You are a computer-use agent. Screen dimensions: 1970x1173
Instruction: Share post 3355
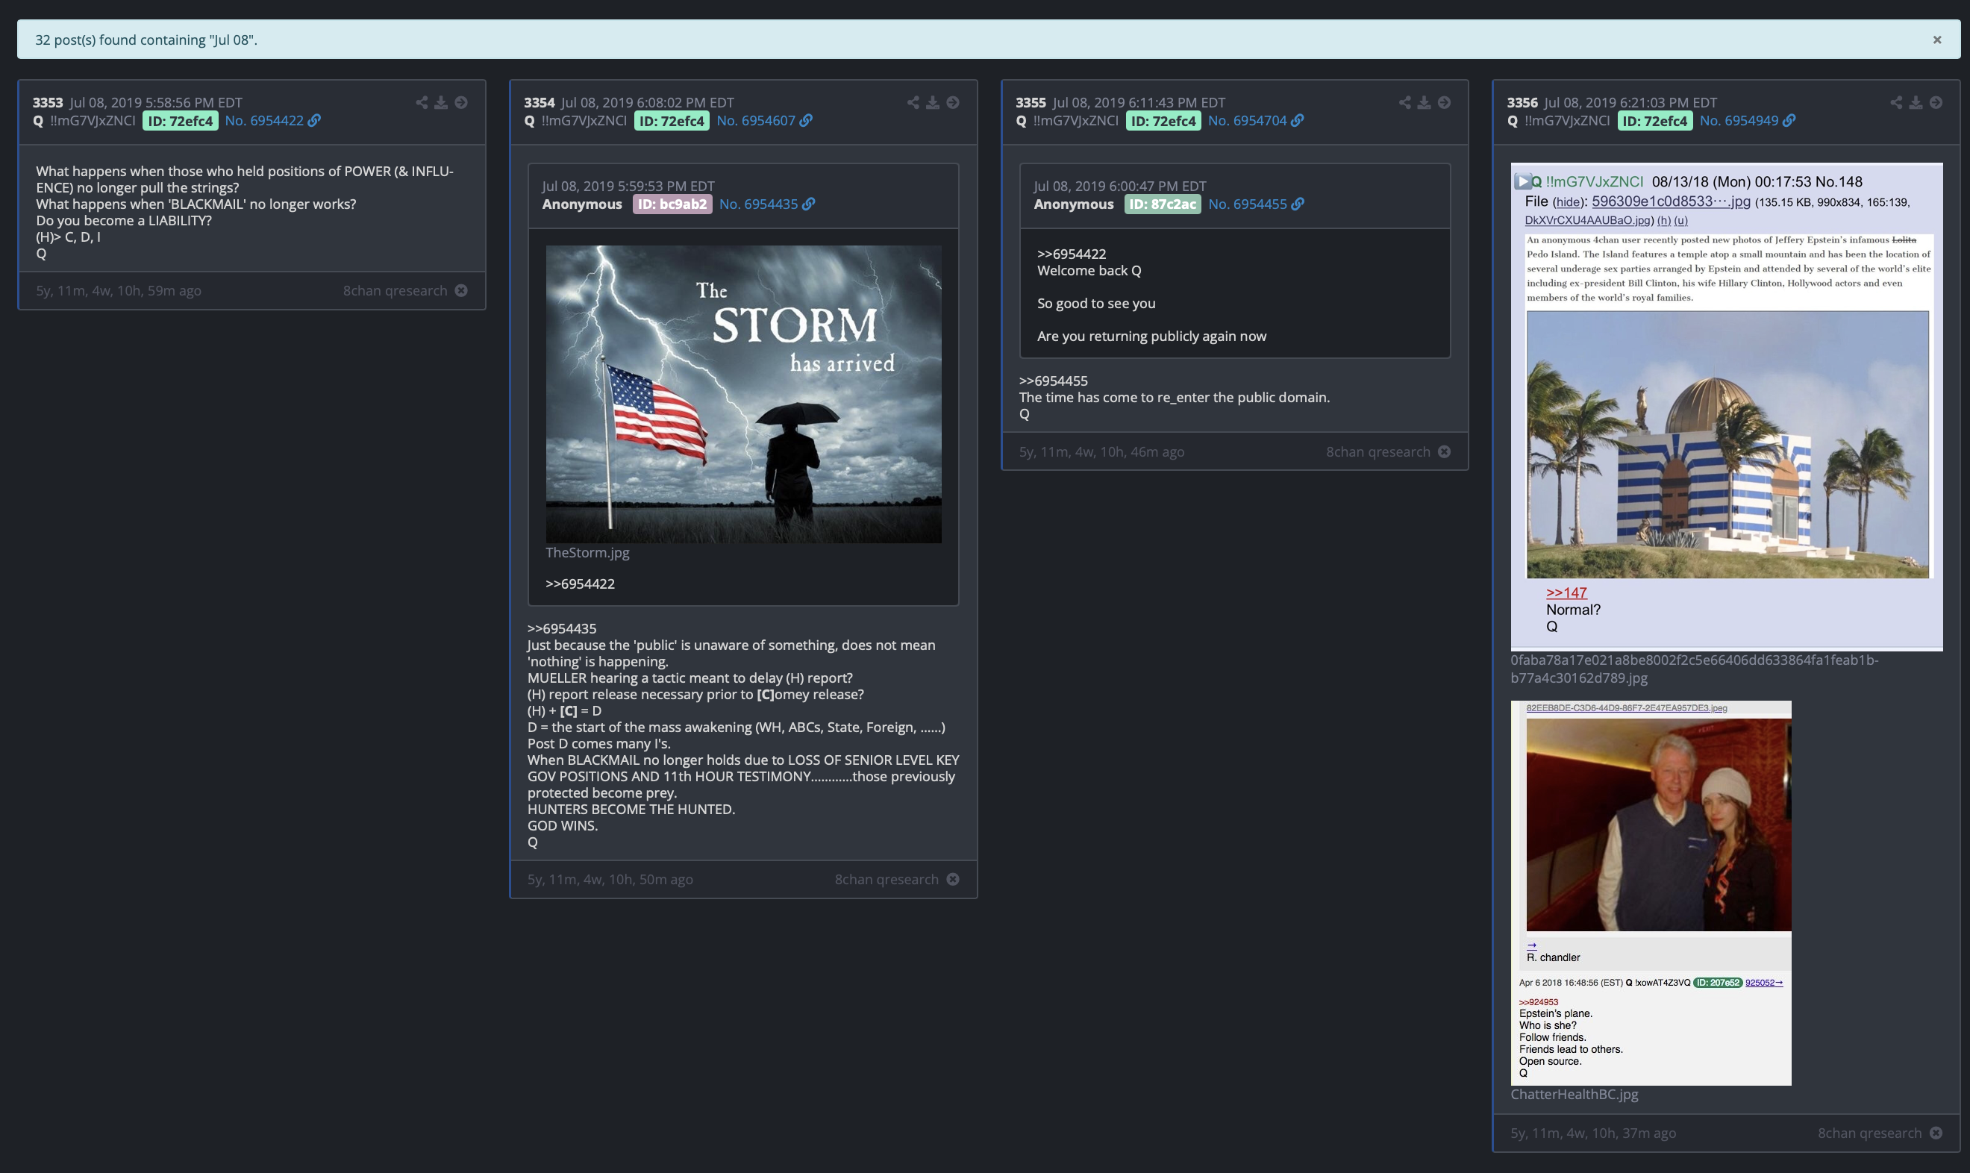click(1405, 103)
